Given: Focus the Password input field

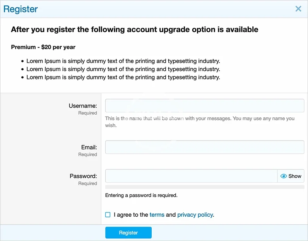Looking at the screenshot, I should coord(191,176).
